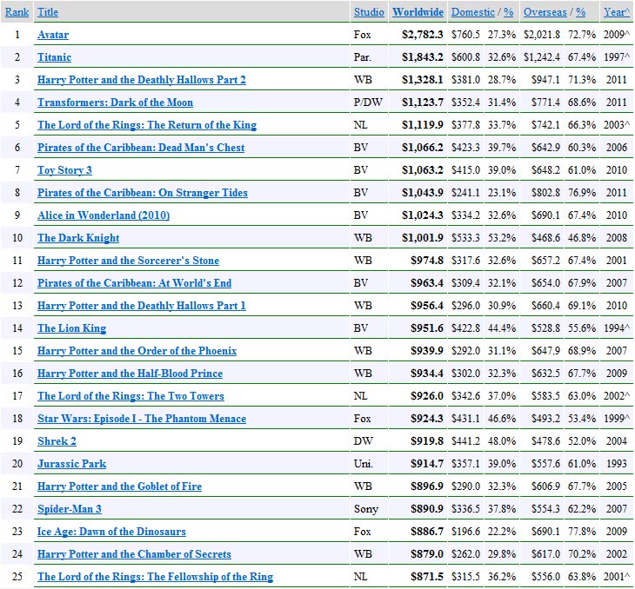Open The Lion King link
Viewport: 635px width, 589px height.
(x=72, y=328)
